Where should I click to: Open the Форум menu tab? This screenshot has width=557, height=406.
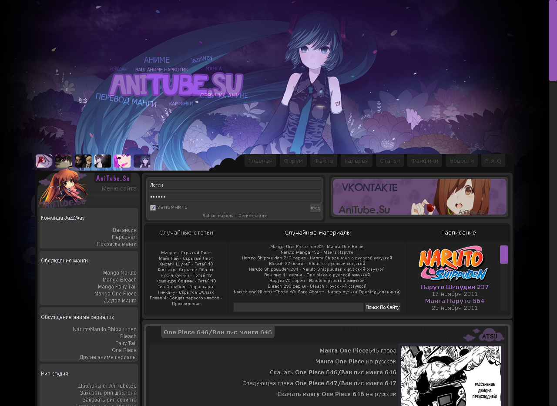pyautogui.click(x=293, y=161)
